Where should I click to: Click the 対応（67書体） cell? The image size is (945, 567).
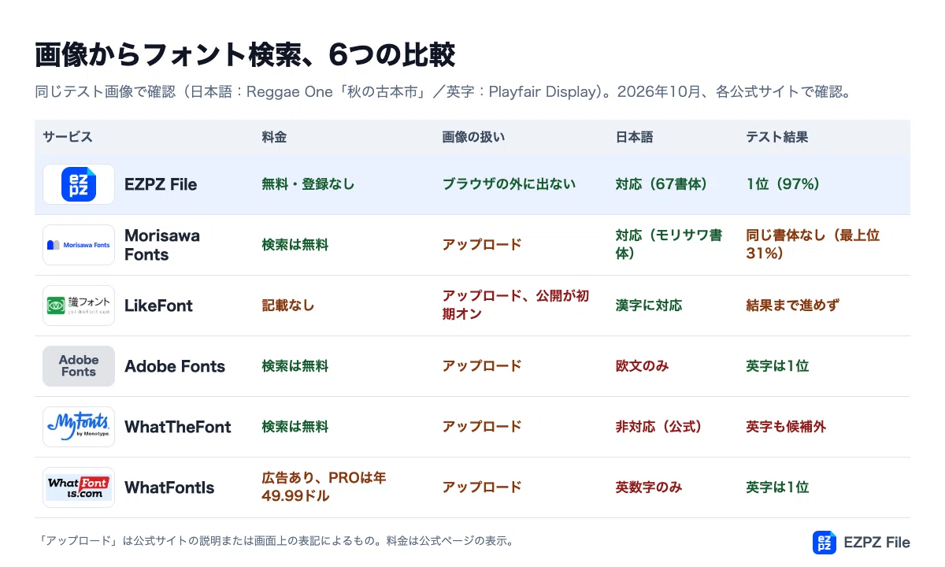661,184
